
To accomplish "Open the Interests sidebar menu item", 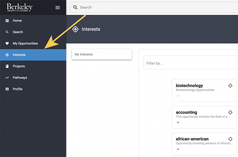I will point(19,55).
